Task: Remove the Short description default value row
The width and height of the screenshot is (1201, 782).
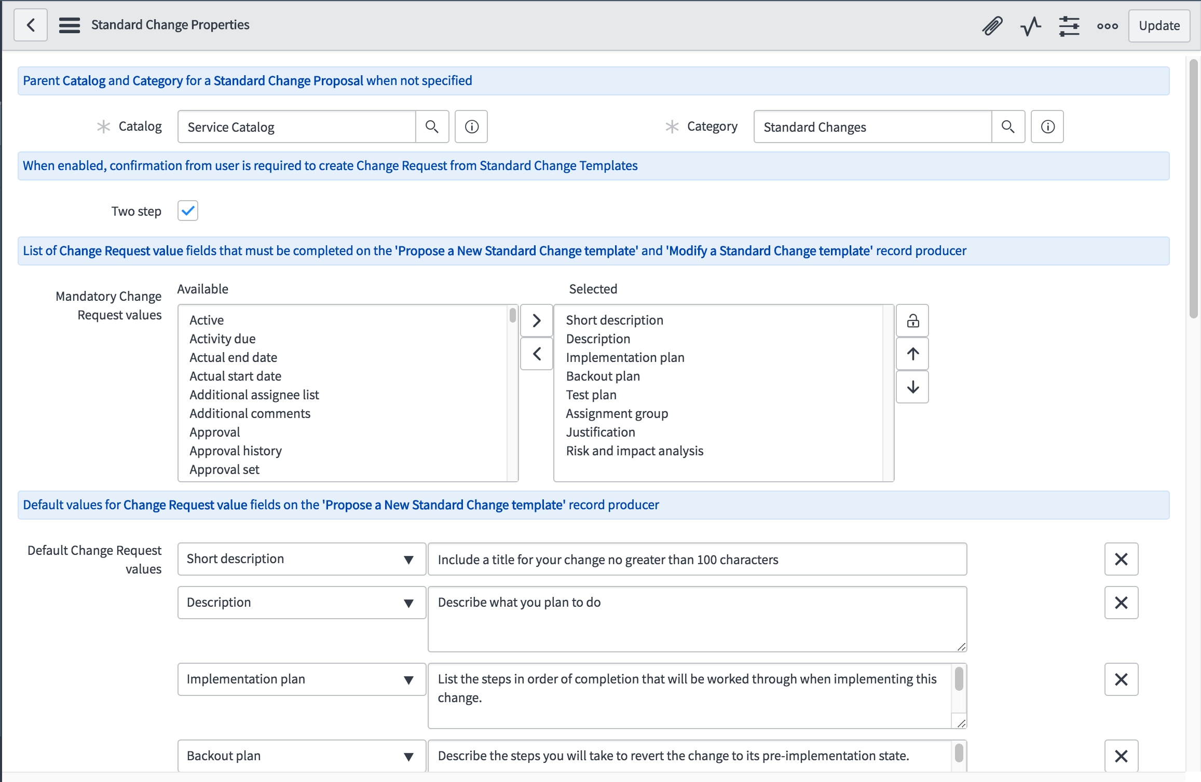Action: [1121, 559]
